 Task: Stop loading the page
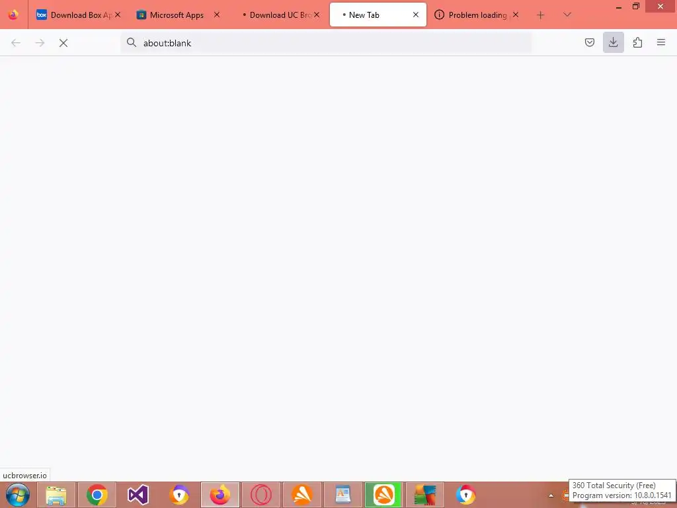[x=63, y=43]
